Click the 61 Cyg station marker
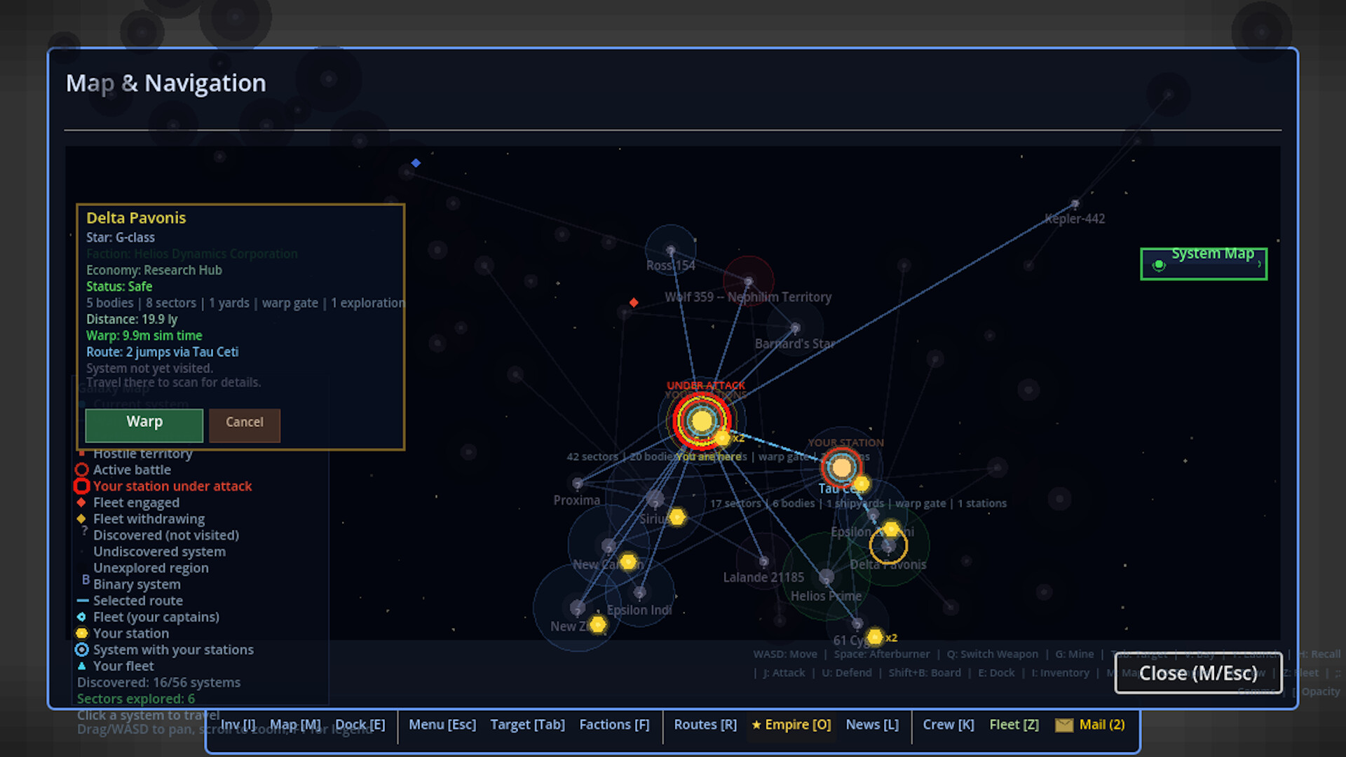The width and height of the screenshot is (1346, 757). click(875, 637)
